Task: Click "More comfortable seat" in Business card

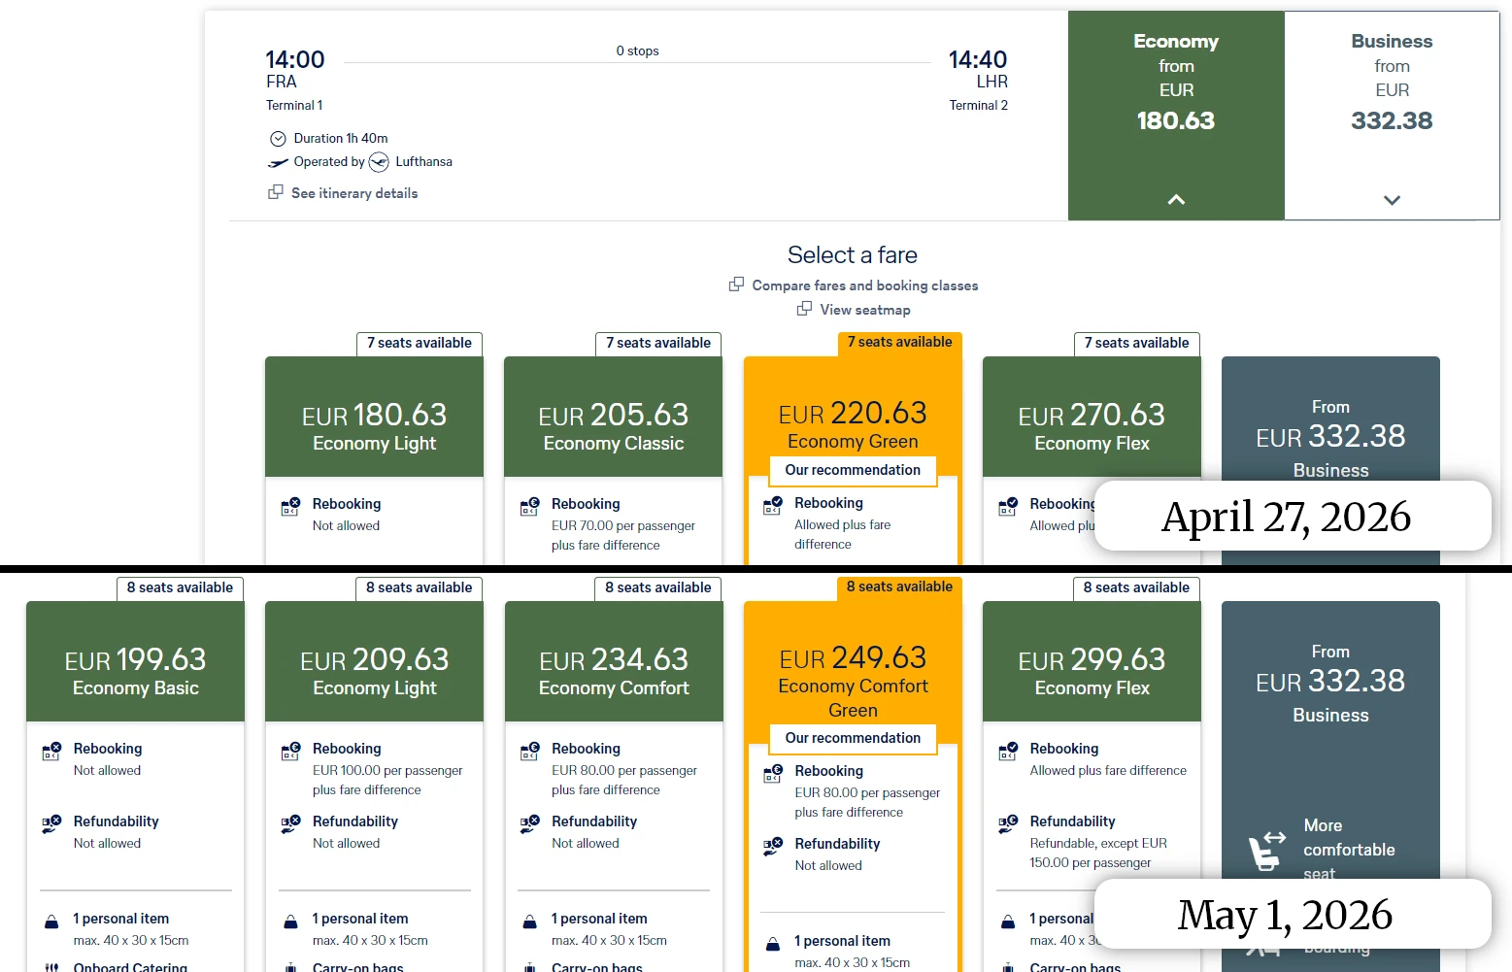Action: (x=1349, y=850)
